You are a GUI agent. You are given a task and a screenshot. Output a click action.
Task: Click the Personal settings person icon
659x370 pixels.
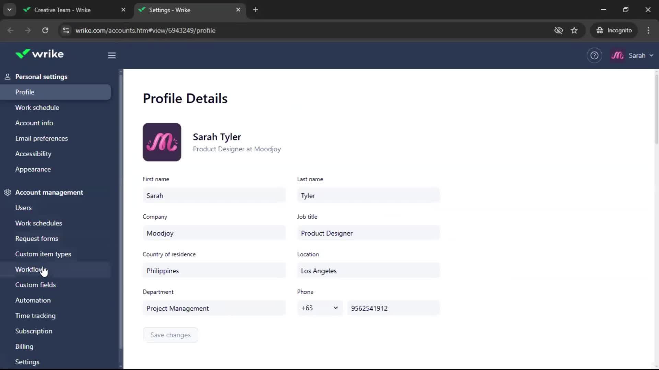(x=8, y=77)
